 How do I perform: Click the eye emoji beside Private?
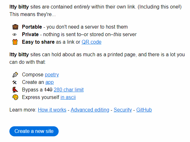coord(14,35)
